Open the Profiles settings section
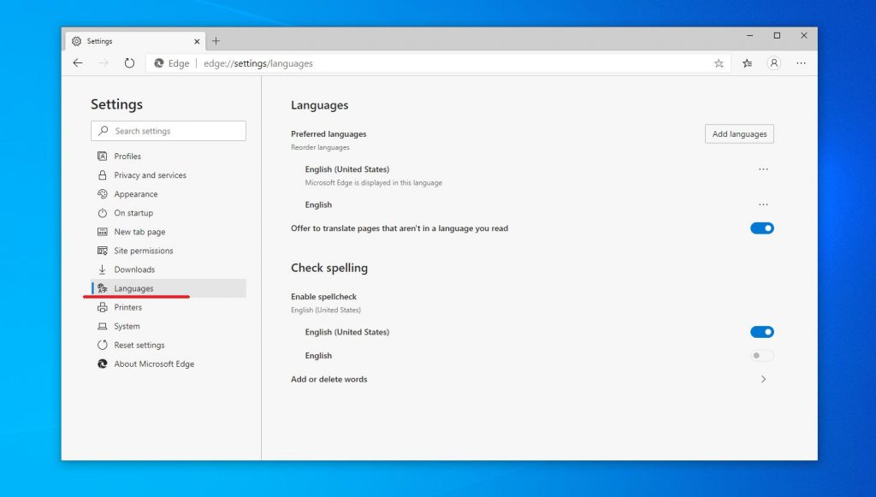 click(x=169, y=157)
